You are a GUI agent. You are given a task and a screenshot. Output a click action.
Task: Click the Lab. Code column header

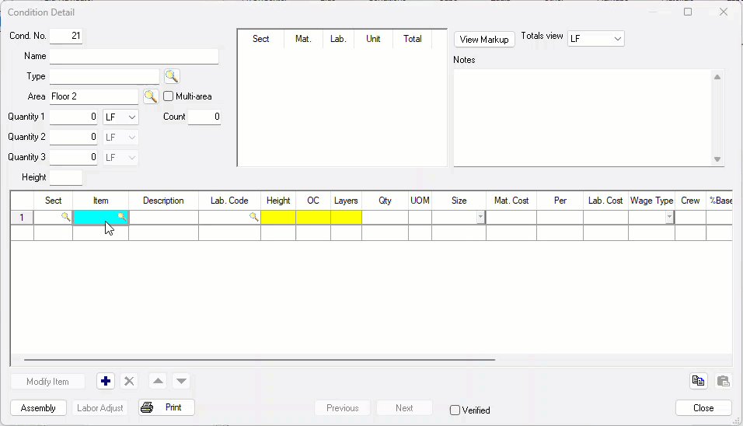(x=229, y=201)
